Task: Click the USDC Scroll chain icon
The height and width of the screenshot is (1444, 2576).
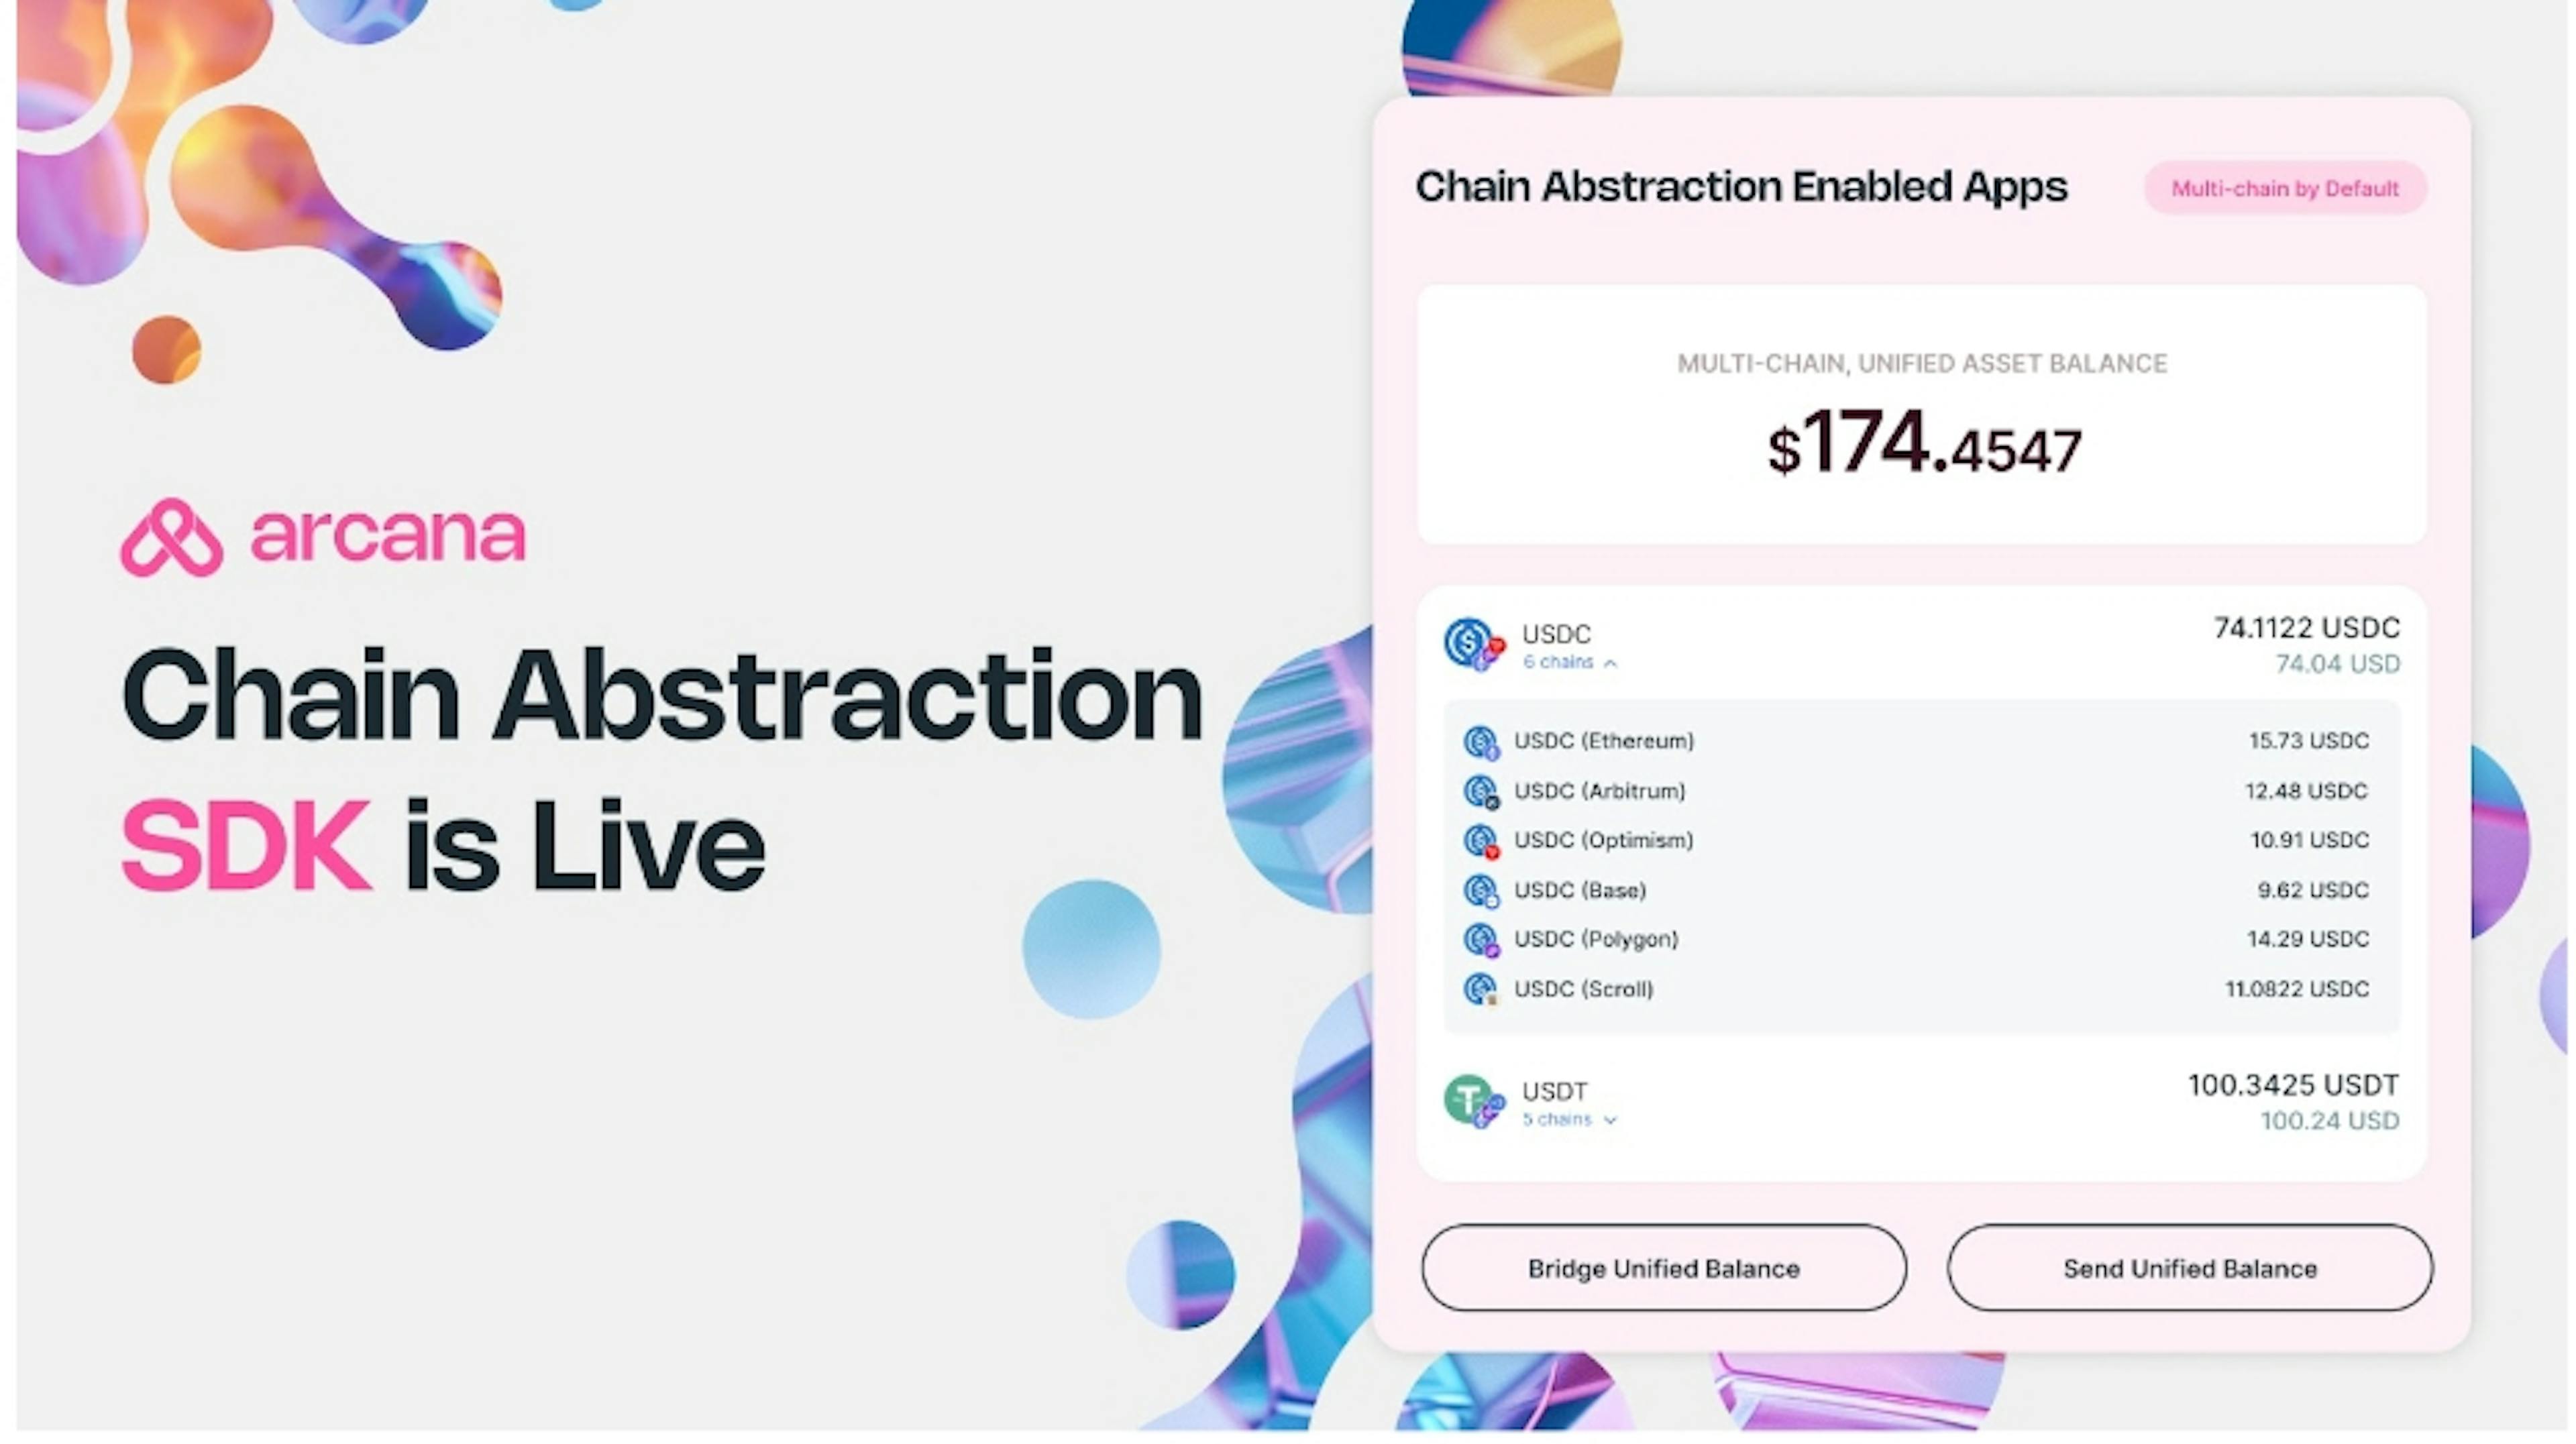Action: pyautogui.click(x=1476, y=987)
